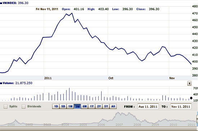Edit the TO date field
The height and width of the screenshot is (131, 198).
click(181, 107)
